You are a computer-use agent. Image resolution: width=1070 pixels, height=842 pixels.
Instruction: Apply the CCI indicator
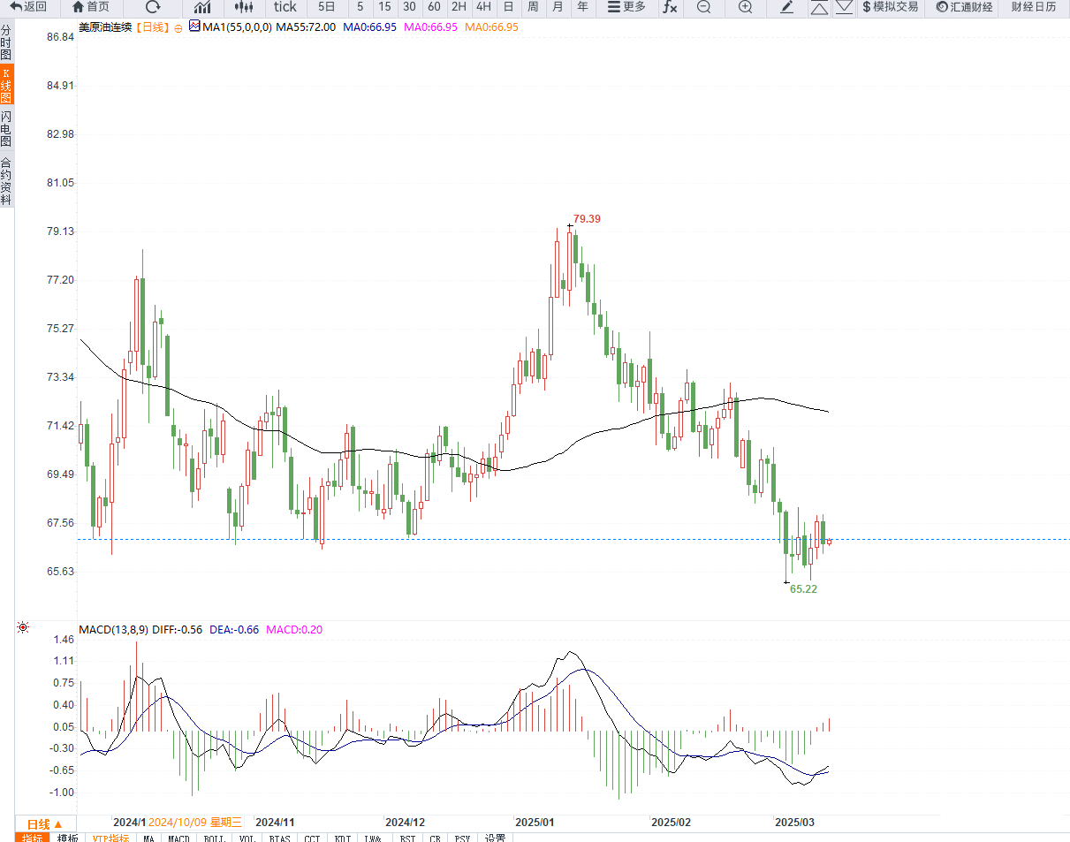pos(312,838)
